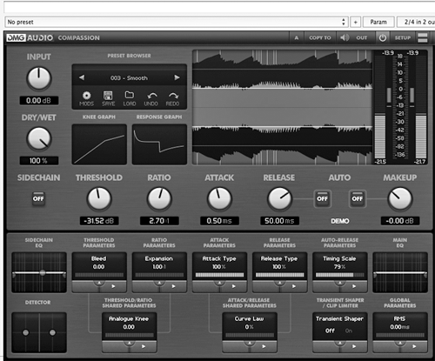Set Transient Shaper to On
Screen dimensions: 435x361
tap(349, 331)
